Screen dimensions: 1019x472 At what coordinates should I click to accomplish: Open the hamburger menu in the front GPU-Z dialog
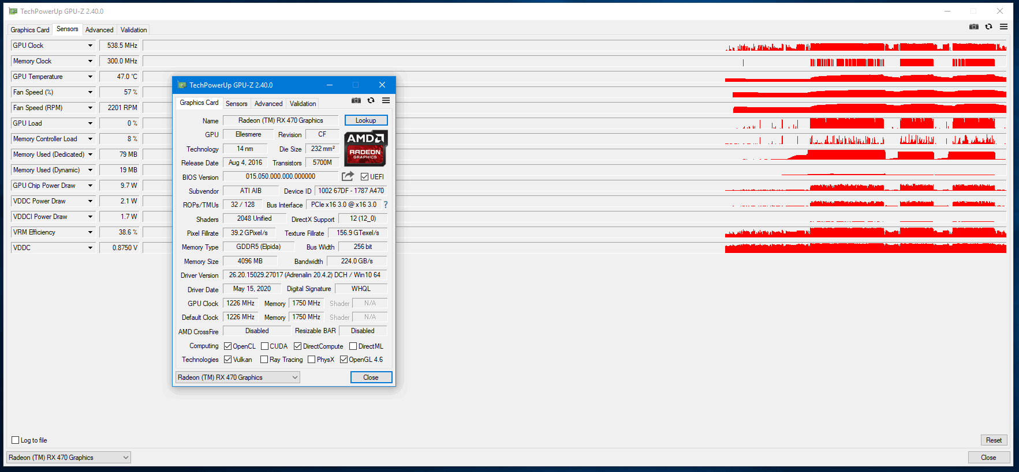pyautogui.click(x=386, y=100)
